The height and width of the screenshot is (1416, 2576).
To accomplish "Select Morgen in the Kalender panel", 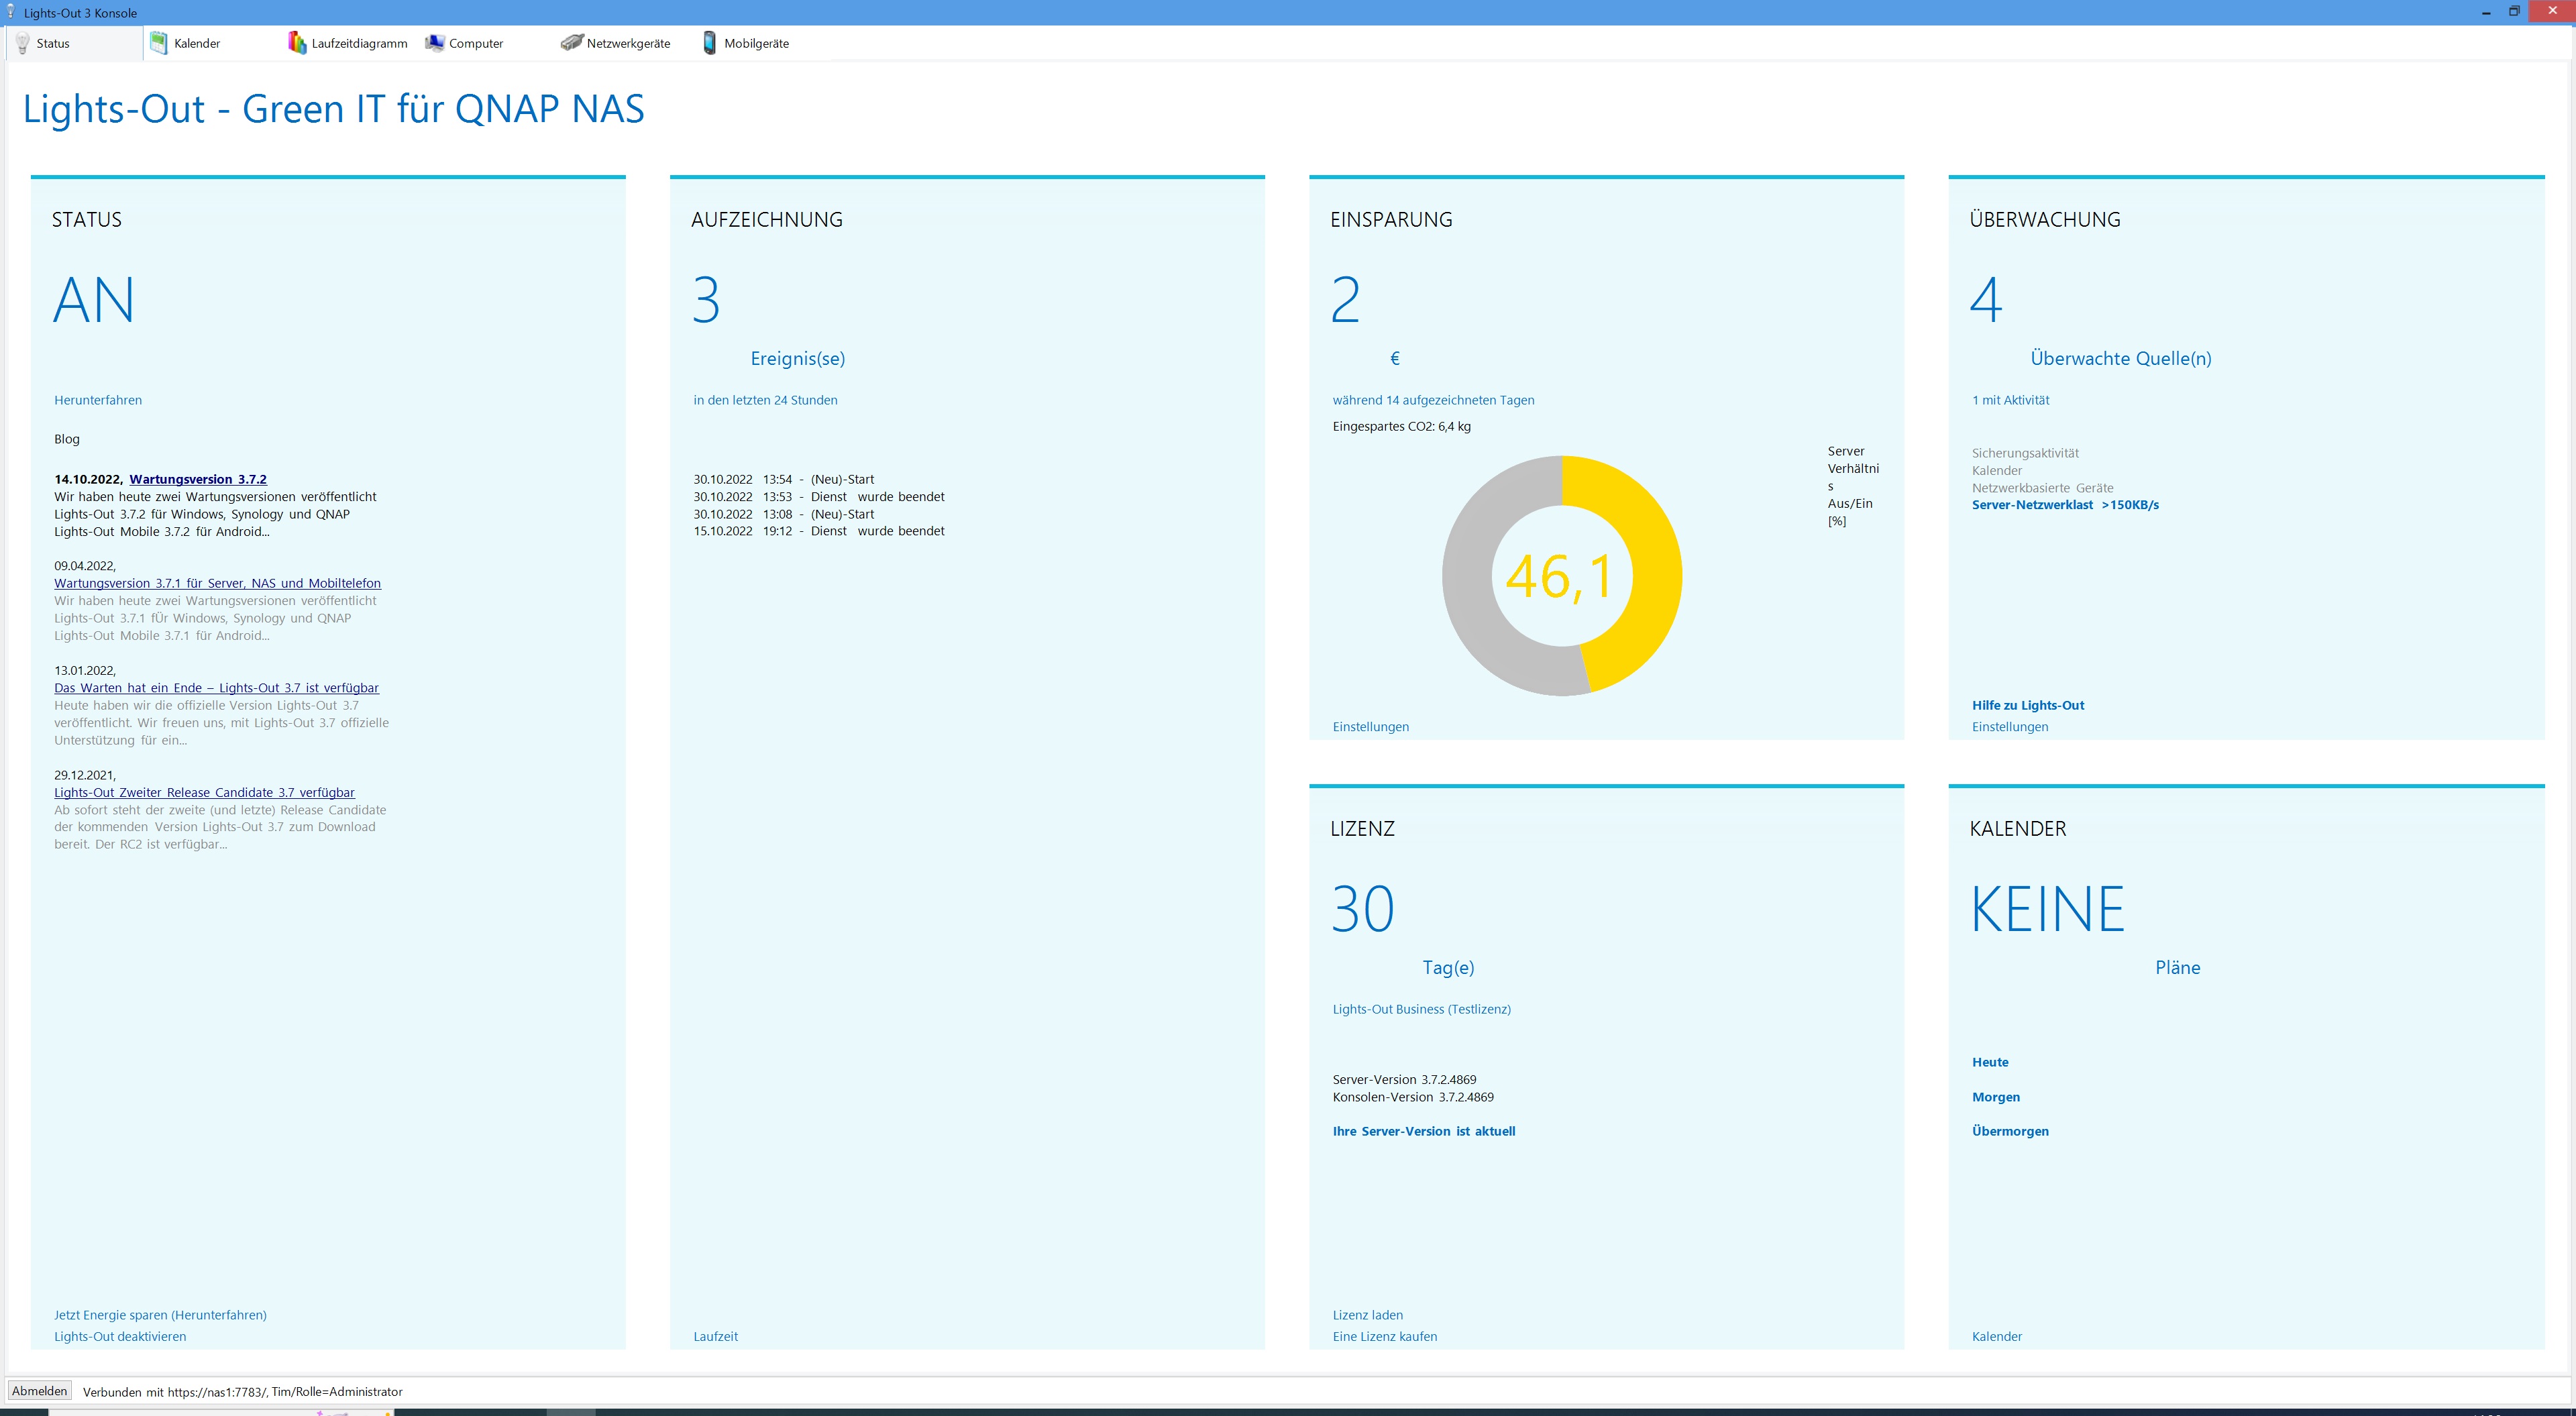I will coord(1996,1097).
